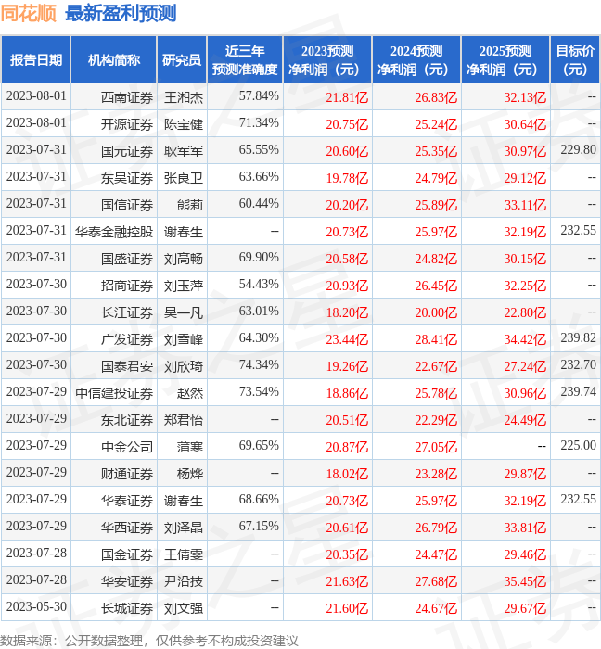Screen dimensions: 601x649
Task: Click researcher name 刘泽晶
Action: click(x=184, y=528)
